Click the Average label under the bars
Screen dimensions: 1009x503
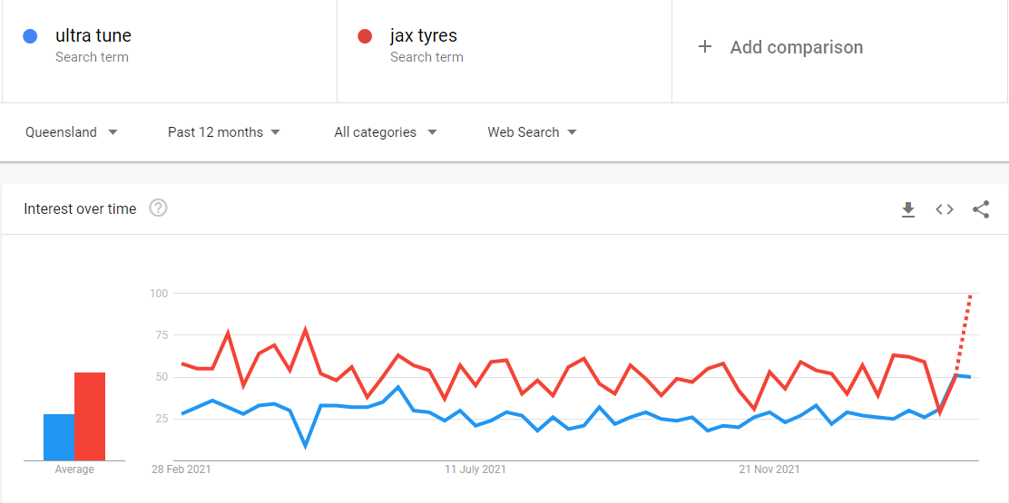[74, 469]
